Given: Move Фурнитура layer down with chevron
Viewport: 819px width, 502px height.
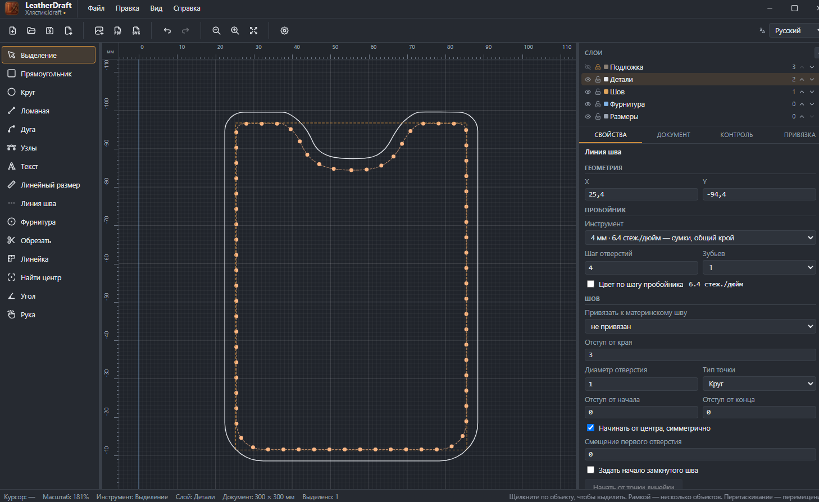Looking at the screenshot, I should pyautogui.click(x=812, y=104).
